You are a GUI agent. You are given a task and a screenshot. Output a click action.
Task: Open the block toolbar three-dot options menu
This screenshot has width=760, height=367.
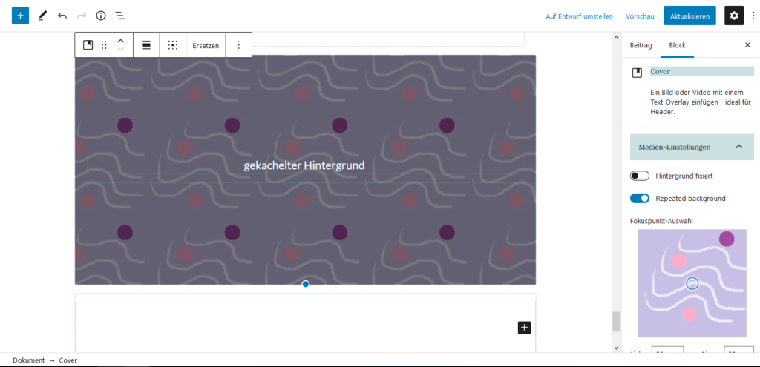pos(238,45)
